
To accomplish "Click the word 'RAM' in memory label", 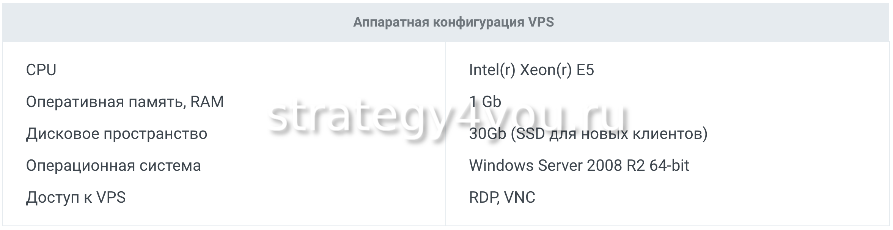I will [x=207, y=102].
